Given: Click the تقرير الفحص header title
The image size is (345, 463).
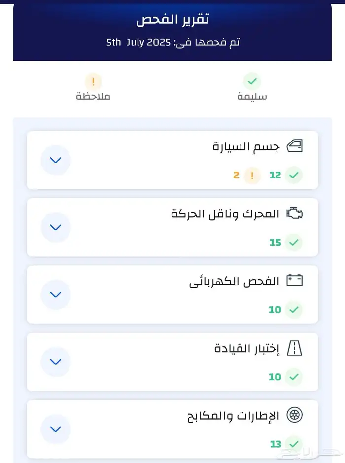Looking at the screenshot, I should click(172, 20).
